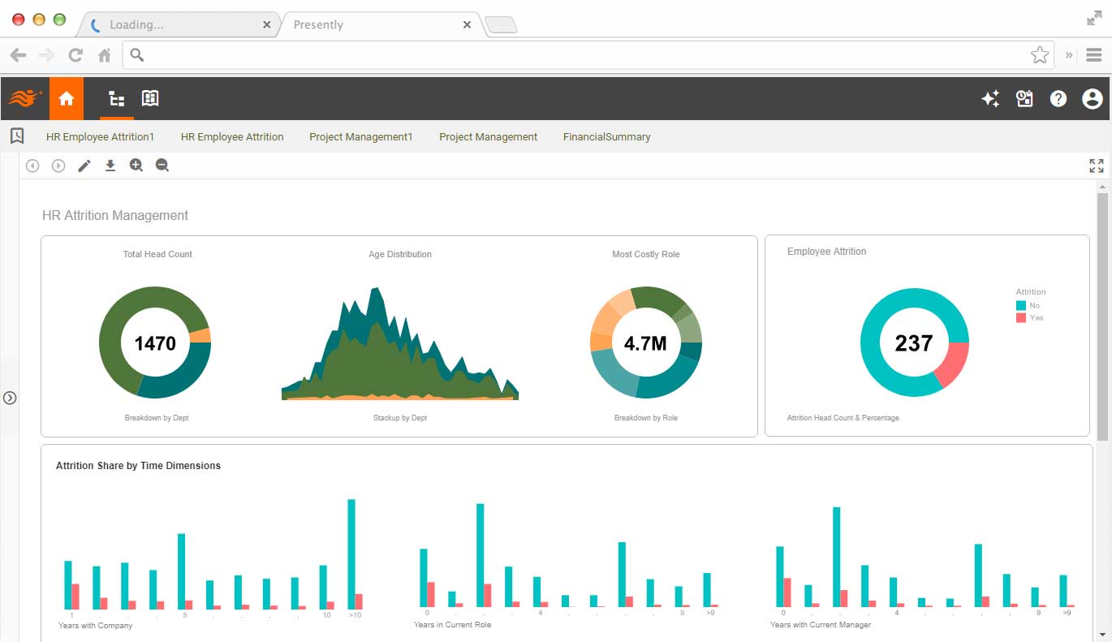Click the InetSoft logo icon
The height and width of the screenshot is (642, 1112).
tap(25, 98)
